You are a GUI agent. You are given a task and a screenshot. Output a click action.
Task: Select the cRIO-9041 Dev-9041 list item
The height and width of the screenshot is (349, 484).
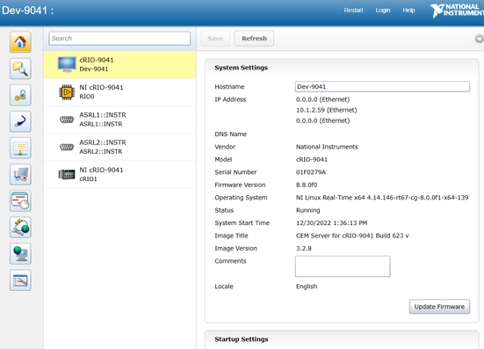click(x=119, y=64)
